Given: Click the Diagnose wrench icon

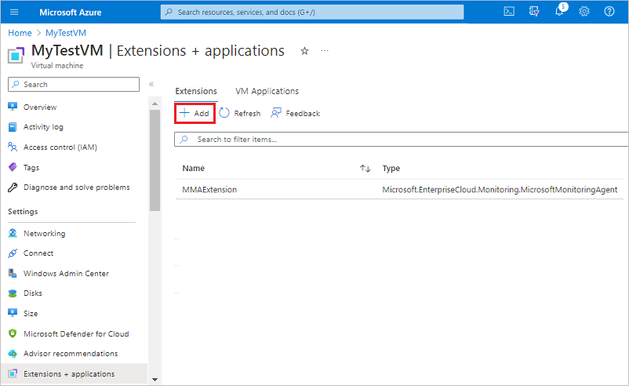Looking at the screenshot, I should (13, 187).
